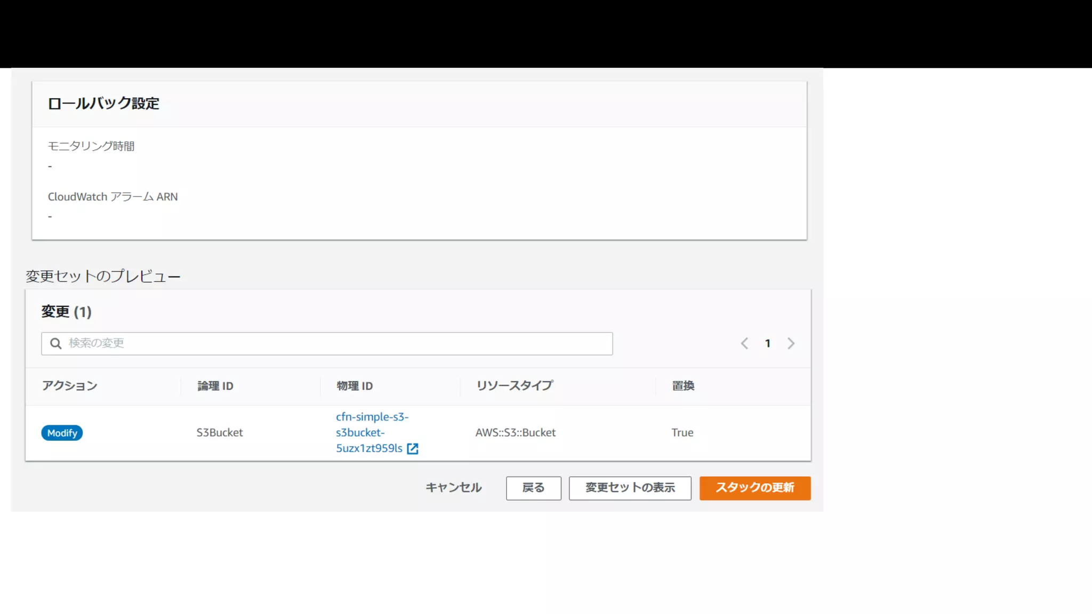Click the blue Modify action badge

tap(62, 433)
